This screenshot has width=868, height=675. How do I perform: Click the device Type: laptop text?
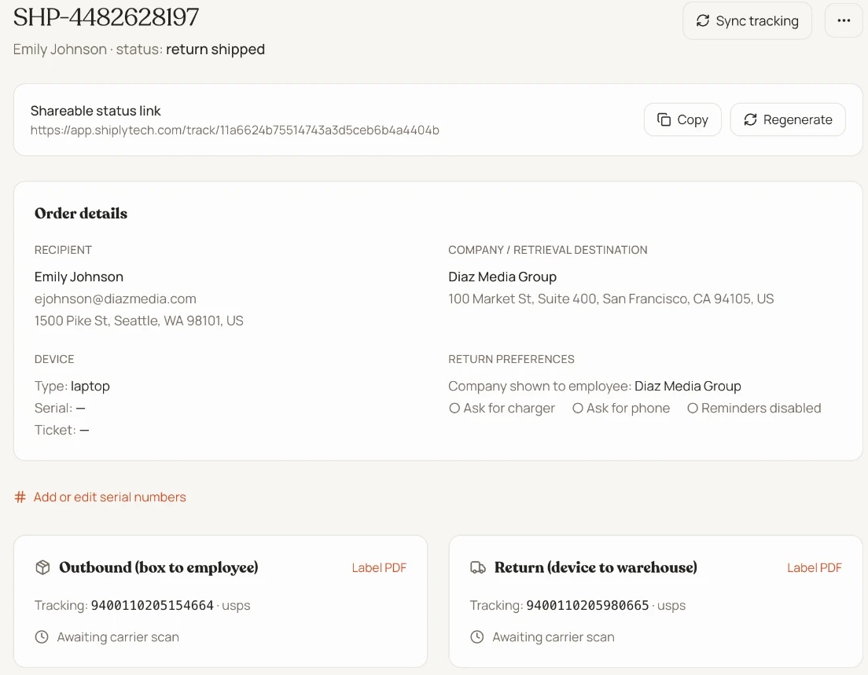click(72, 386)
